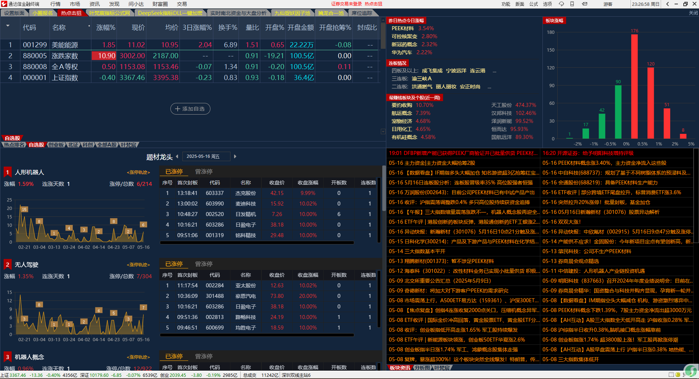The height and width of the screenshot is (379, 699).
Task: Click the list window icon in status bar
Action: [x=671, y=375]
